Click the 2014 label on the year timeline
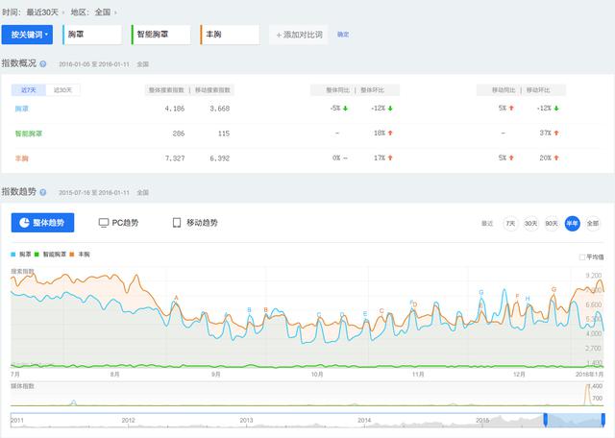This screenshot has width=615, height=438. pos(364,420)
